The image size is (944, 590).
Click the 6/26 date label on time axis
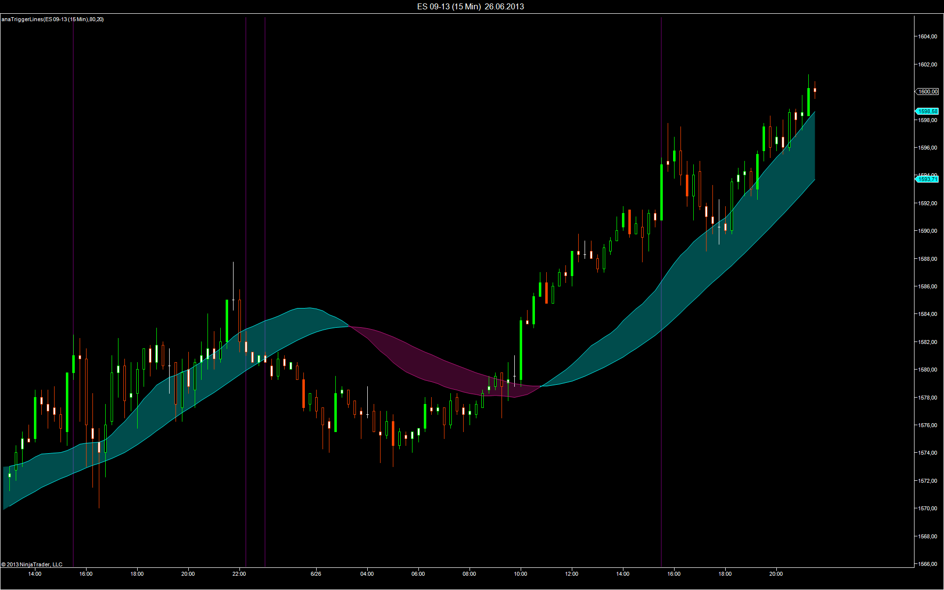(316, 574)
